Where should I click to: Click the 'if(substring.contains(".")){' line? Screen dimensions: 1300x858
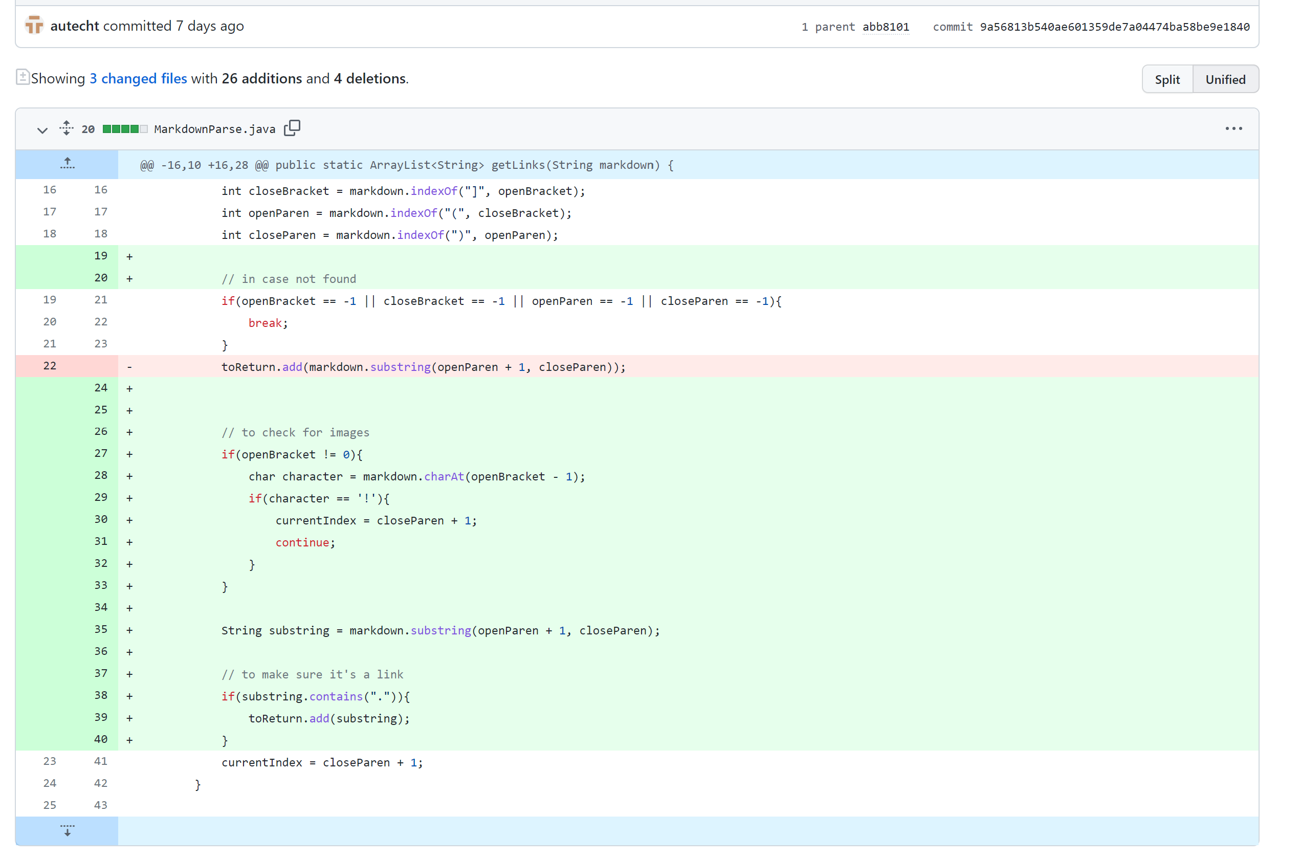(x=316, y=696)
